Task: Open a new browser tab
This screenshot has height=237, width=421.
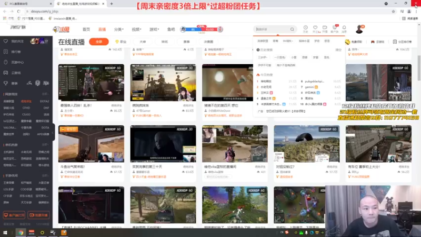Action: point(112,4)
